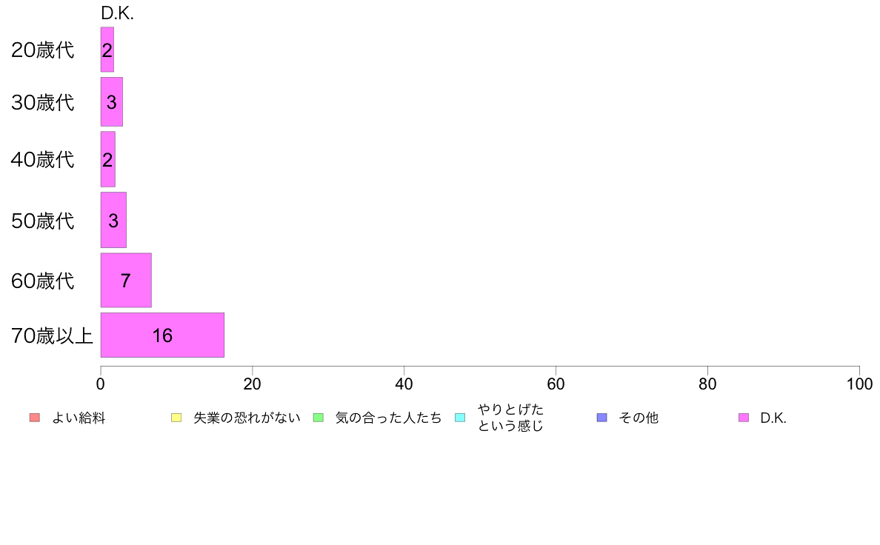Click the D.K. column heading above the bars
The height and width of the screenshot is (545, 880).
[117, 14]
